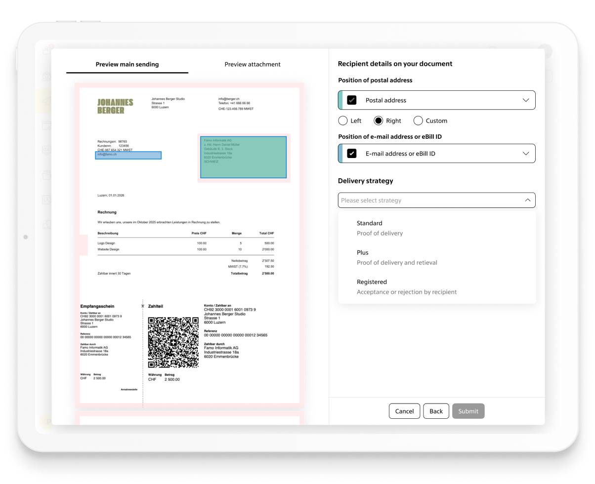The image size is (595, 484).
Task: Go Back to the previous step
Action: pyautogui.click(x=436, y=411)
